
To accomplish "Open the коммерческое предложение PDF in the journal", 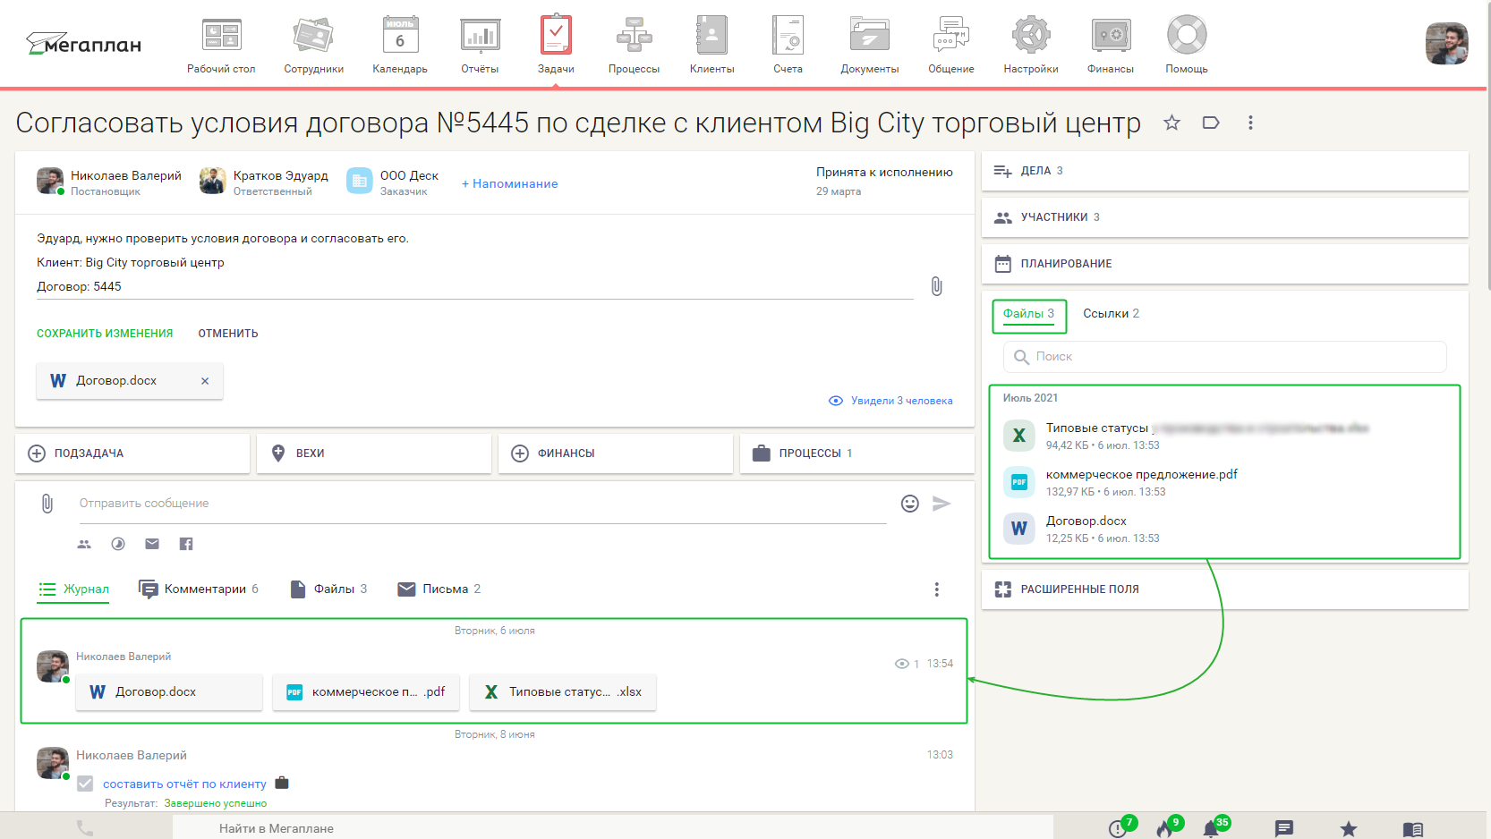I will click(x=366, y=692).
